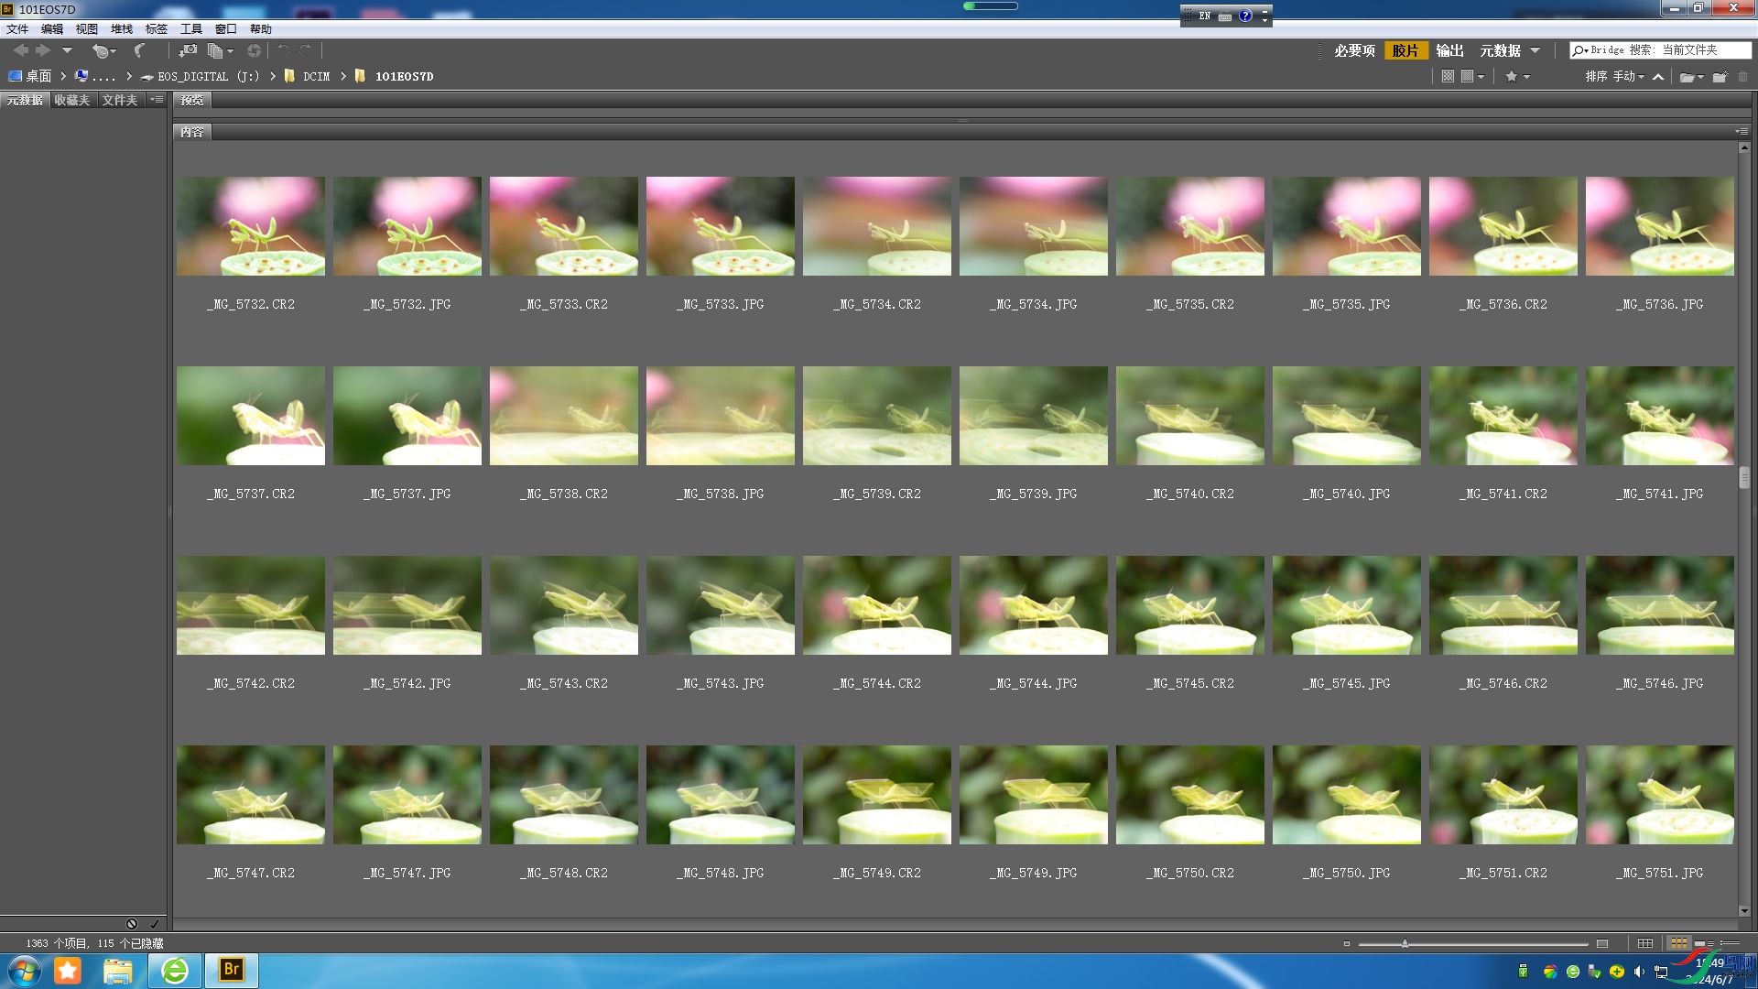Click the create new folder icon

click(x=1720, y=76)
